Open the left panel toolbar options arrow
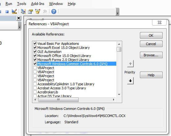 point(20,25)
